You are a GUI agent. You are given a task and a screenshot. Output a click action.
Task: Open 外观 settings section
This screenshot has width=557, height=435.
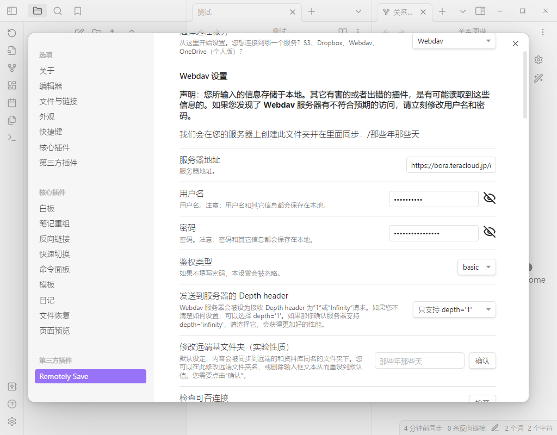coord(47,116)
